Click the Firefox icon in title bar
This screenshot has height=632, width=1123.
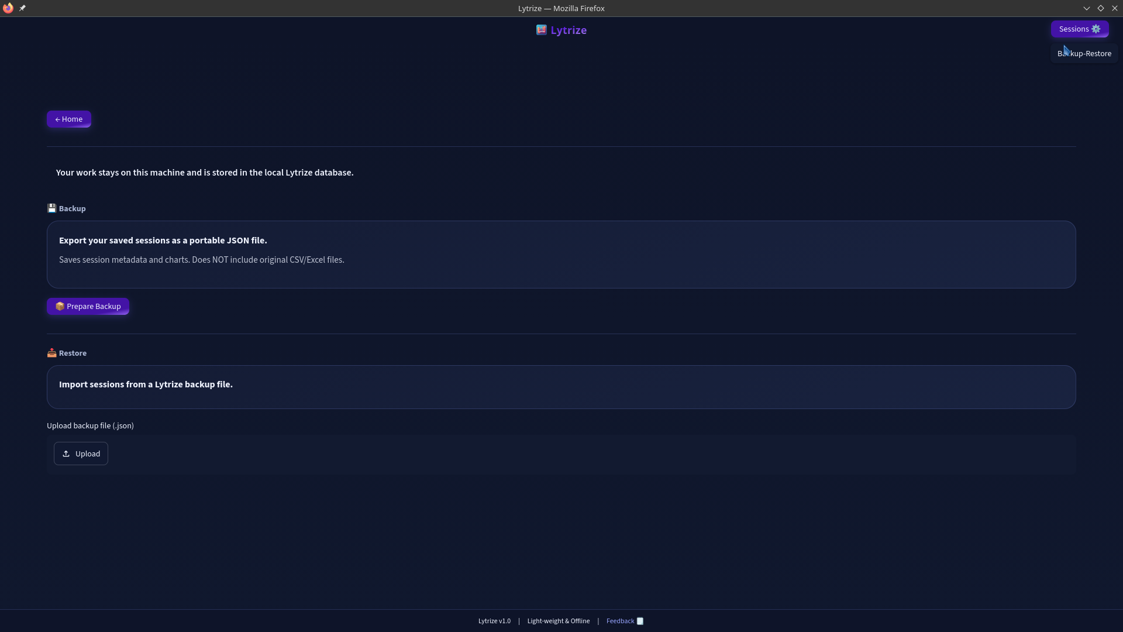coord(8,8)
